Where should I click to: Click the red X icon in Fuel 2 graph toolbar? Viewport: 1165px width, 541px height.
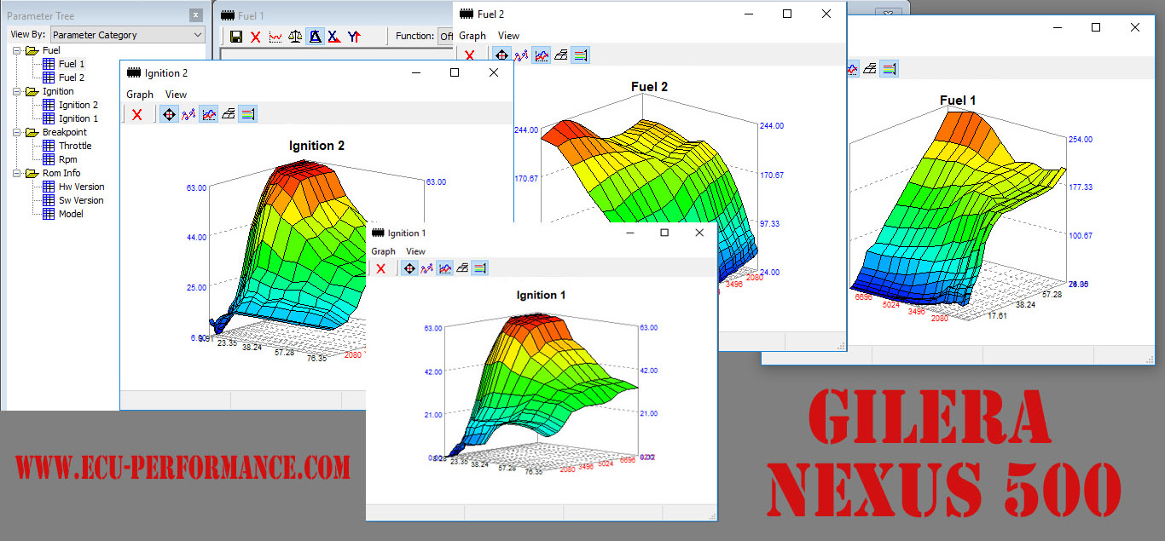(x=469, y=55)
